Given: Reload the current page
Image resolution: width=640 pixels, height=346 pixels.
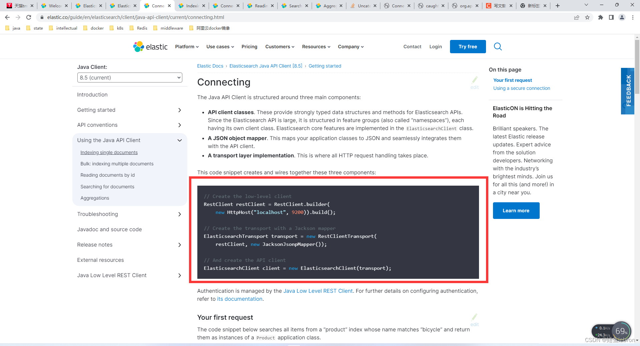Looking at the screenshot, I should pos(29,17).
